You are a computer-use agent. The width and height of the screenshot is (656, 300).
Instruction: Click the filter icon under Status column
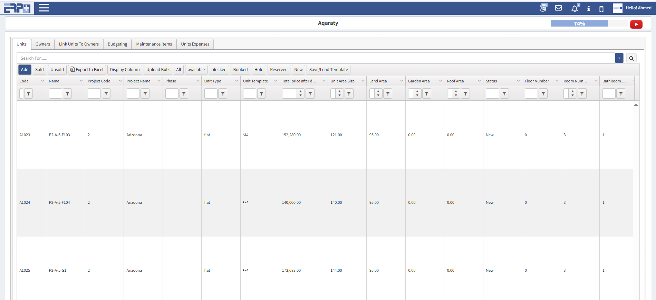504,93
